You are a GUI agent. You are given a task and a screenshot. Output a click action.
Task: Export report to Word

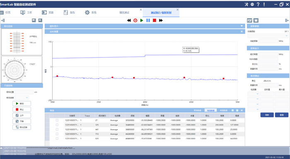[x=256, y=20]
